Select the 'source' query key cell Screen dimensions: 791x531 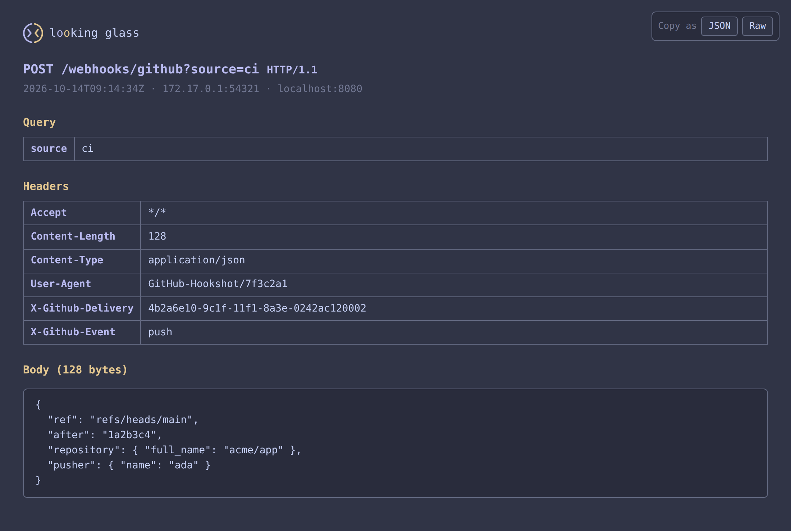[49, 149]
